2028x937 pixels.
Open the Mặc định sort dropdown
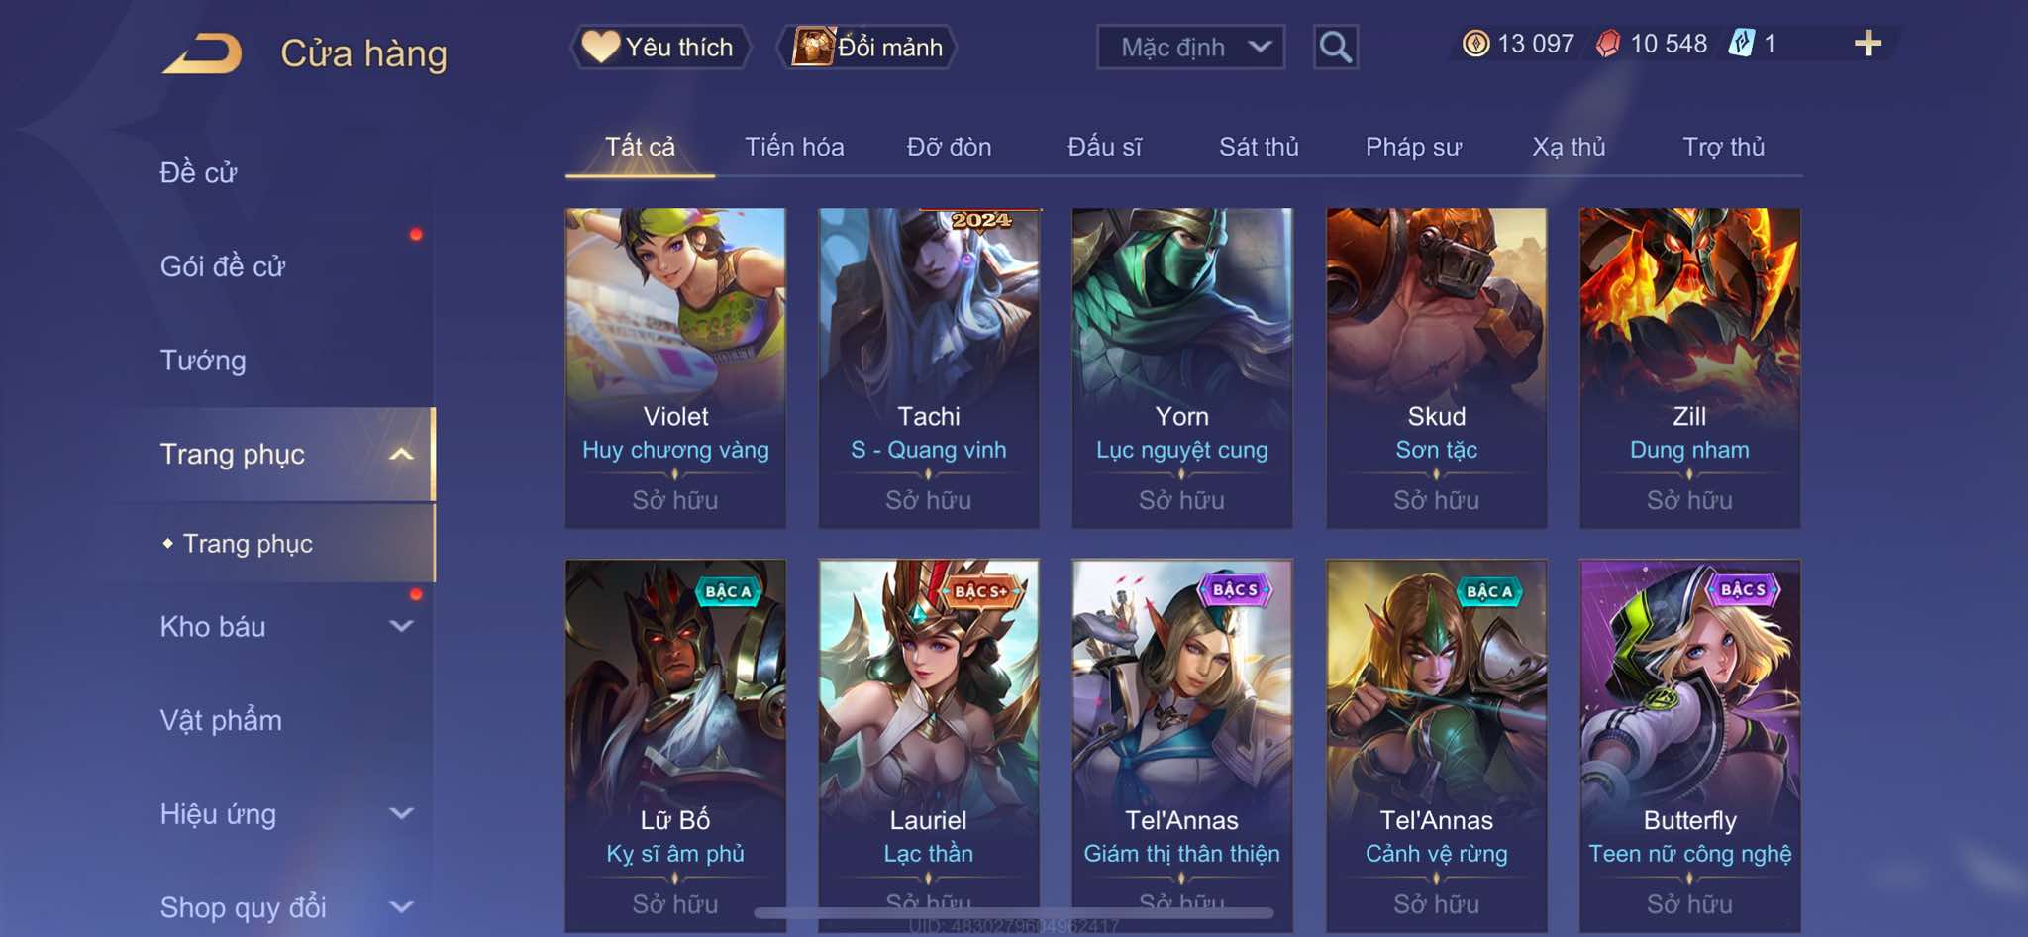click(1191, 47)
